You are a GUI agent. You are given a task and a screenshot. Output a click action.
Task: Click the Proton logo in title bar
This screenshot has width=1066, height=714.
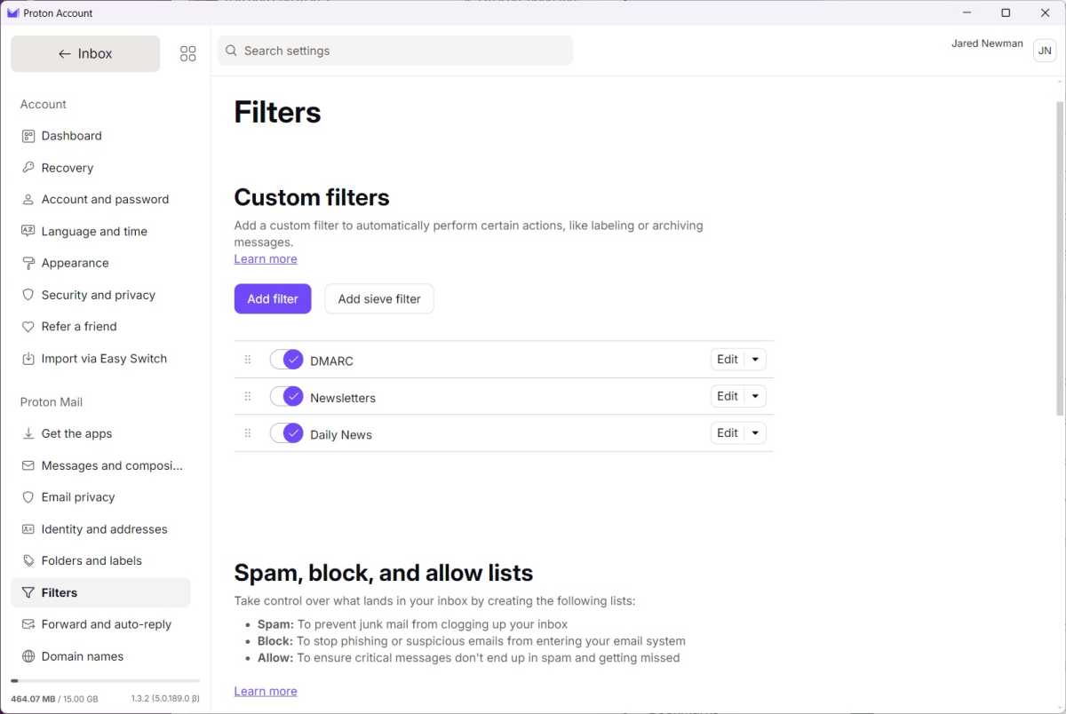pyautogui.click(x=12, y=13)
